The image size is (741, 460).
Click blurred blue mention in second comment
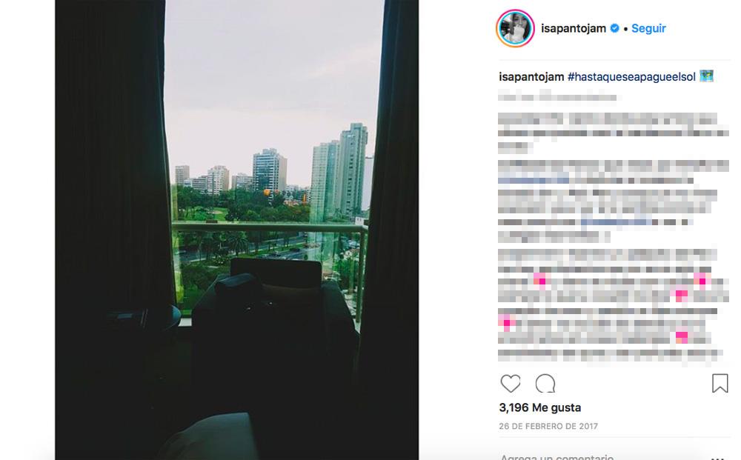[534, 180]
